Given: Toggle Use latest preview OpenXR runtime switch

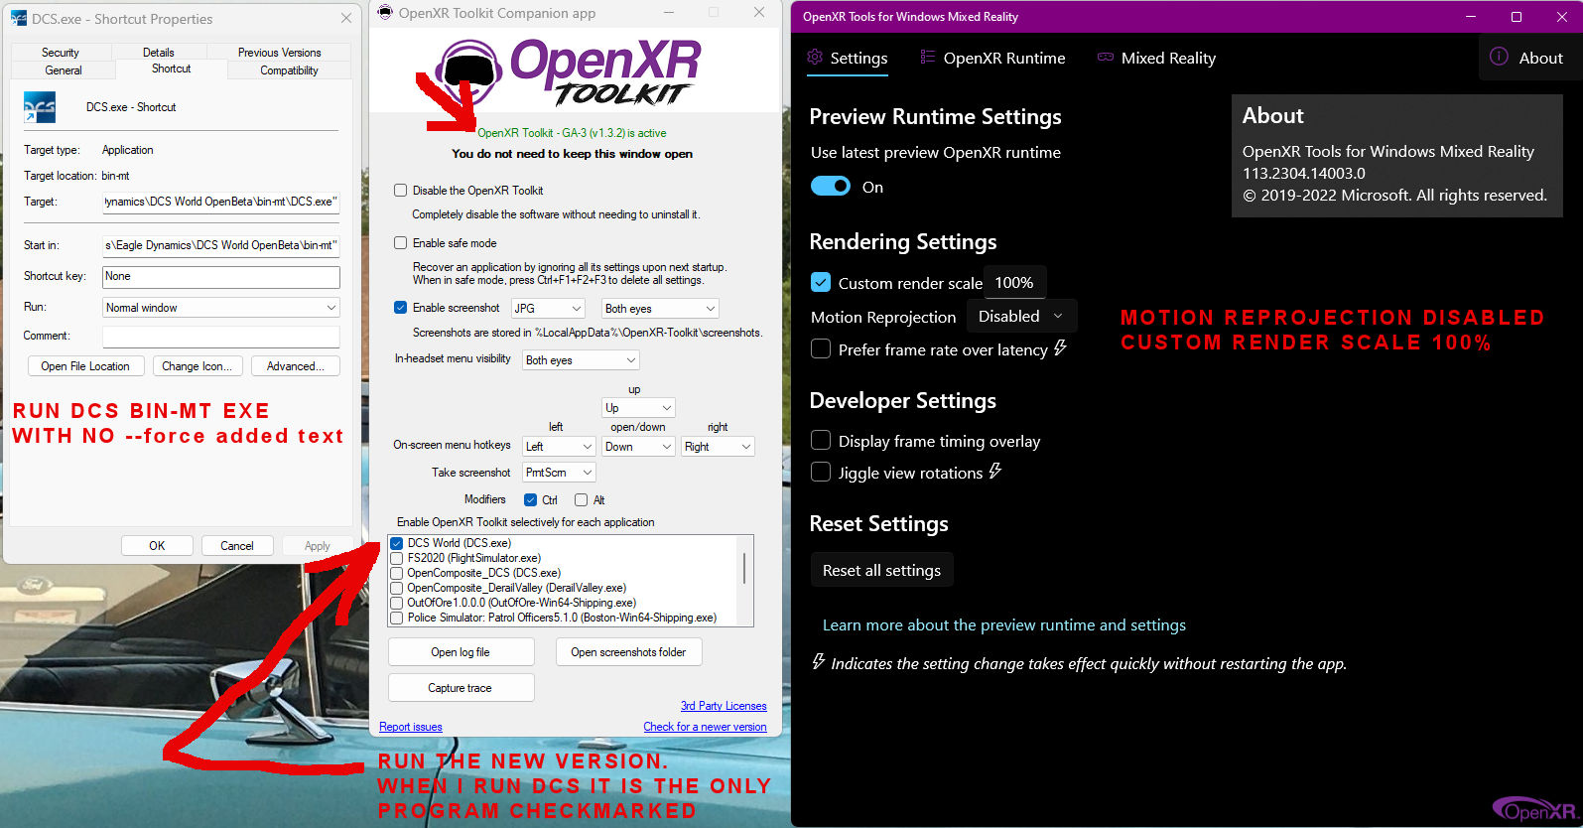Looking at the screenshot, I should [831, 187].
